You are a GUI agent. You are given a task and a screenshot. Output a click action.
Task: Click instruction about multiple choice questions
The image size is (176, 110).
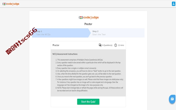(80, 60)
